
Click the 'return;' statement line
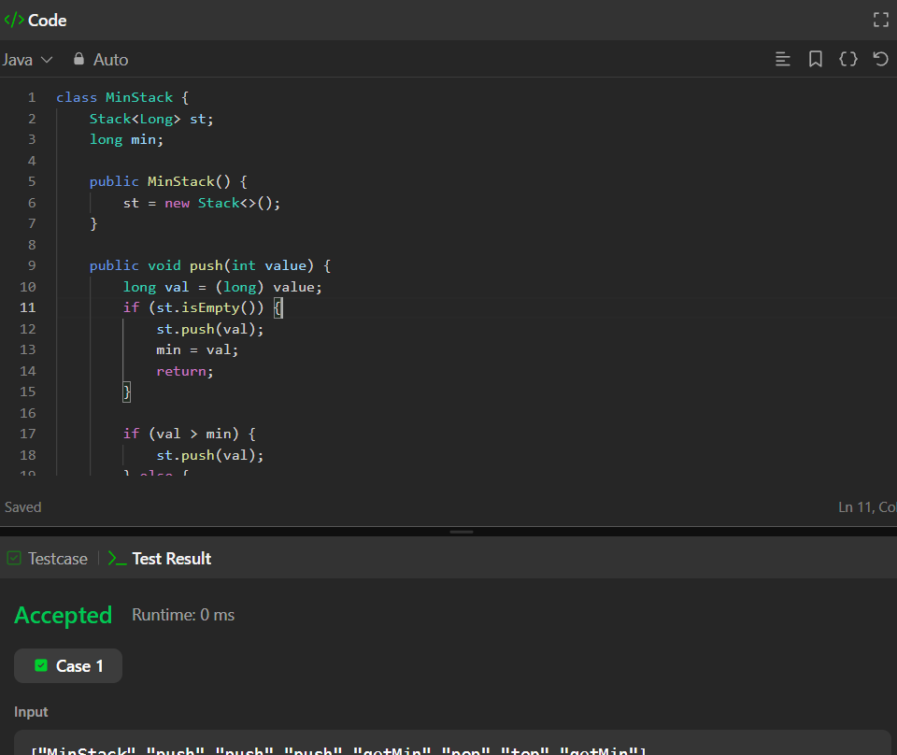pyautogui.click(x=185, y=371)
